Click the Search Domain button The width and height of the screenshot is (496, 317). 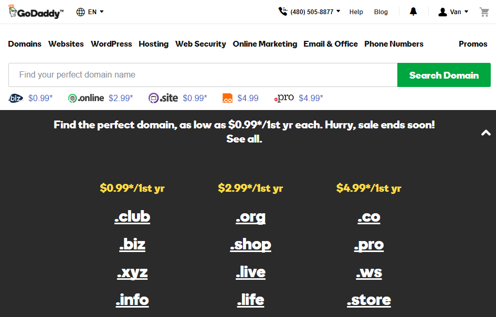tap(444, 75)
